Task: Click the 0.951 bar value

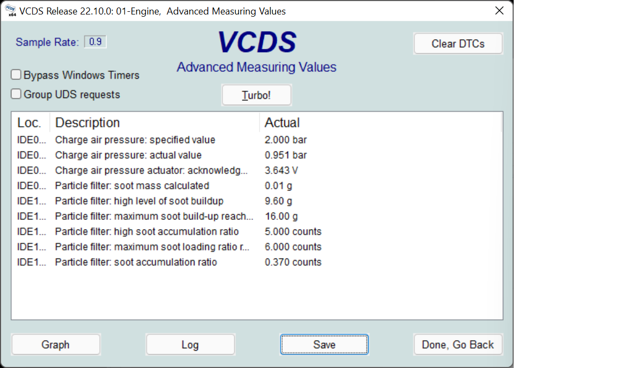Action: coord(286,155)
